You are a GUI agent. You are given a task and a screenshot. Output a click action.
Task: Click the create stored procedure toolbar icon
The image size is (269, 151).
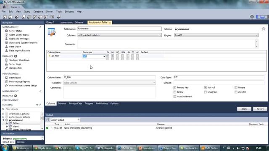click(40, 17)
